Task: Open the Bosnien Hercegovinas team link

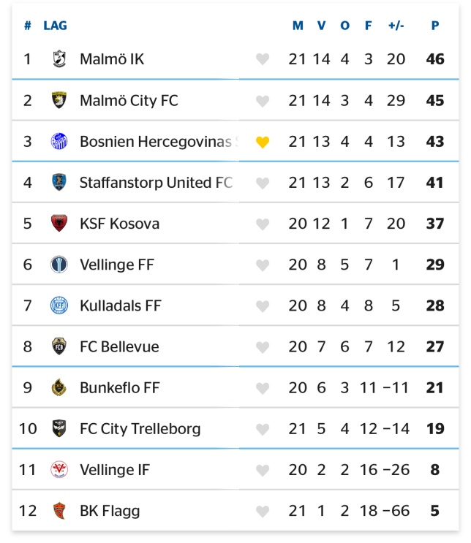Action: pos(159,141)
